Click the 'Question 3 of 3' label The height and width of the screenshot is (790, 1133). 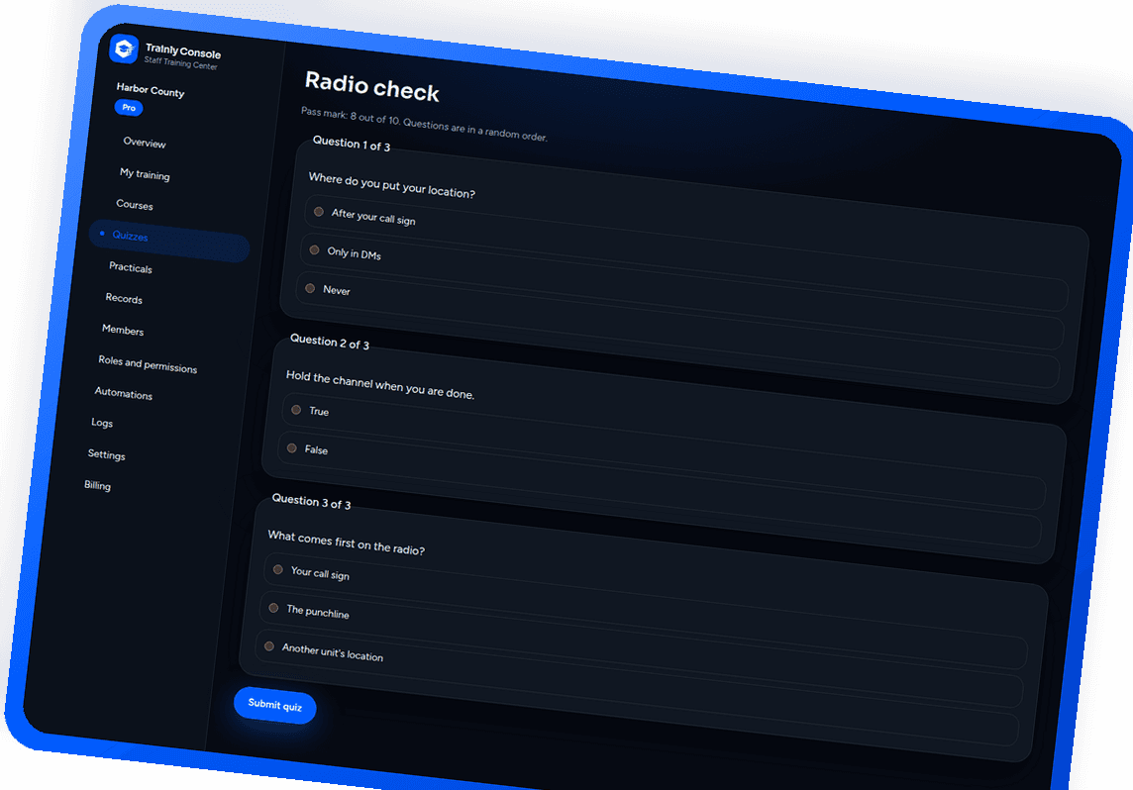coord(311,502)
